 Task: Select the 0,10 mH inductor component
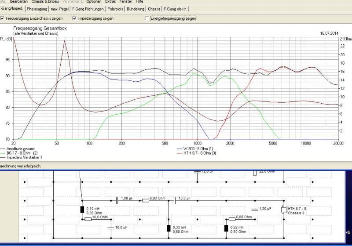coord(82,210)
